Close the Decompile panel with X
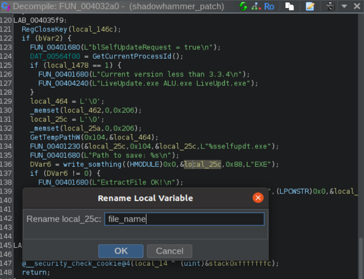The height and width of the screenshot is (279, 364). [x=357, y=6]
